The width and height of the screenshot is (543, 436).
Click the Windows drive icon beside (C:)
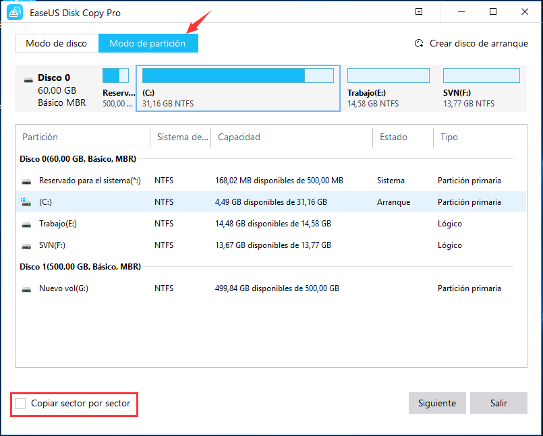pos(26,202)
